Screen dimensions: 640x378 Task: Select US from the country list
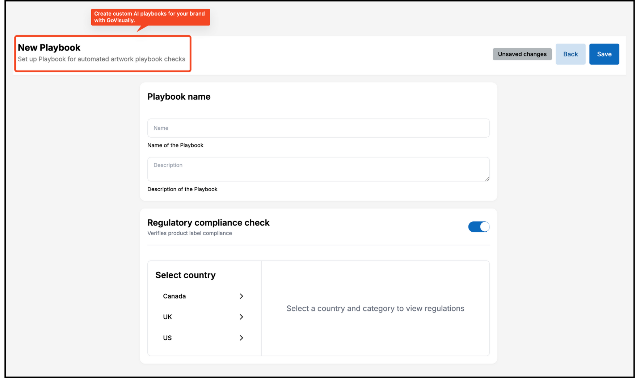pyautogui.click(x=167, y=338)
